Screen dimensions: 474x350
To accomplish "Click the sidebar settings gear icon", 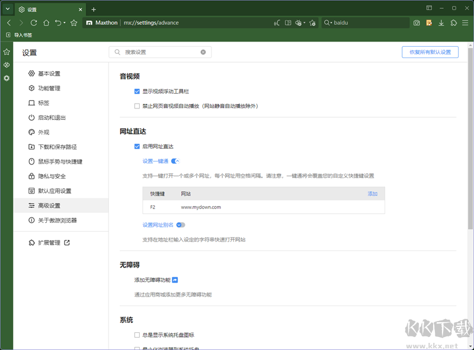I will [7, 78].
